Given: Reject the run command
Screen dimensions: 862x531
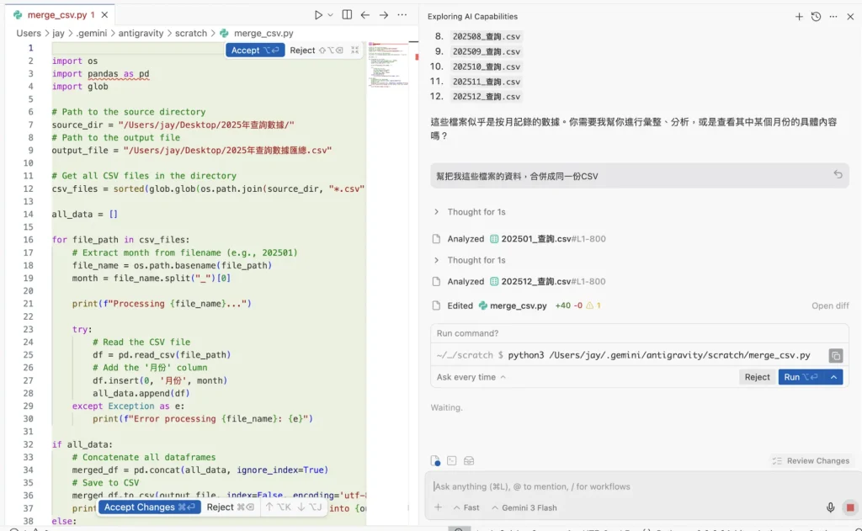Looking at the screenshot, I should (757, 377).
